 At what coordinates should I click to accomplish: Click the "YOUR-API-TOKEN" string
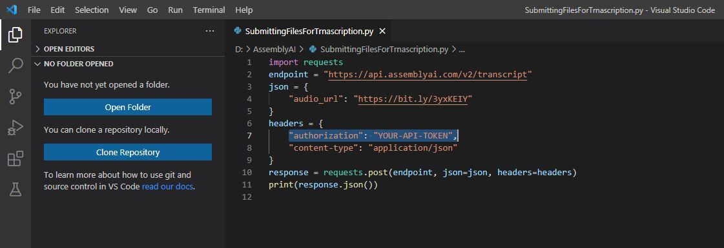[413, 136]
